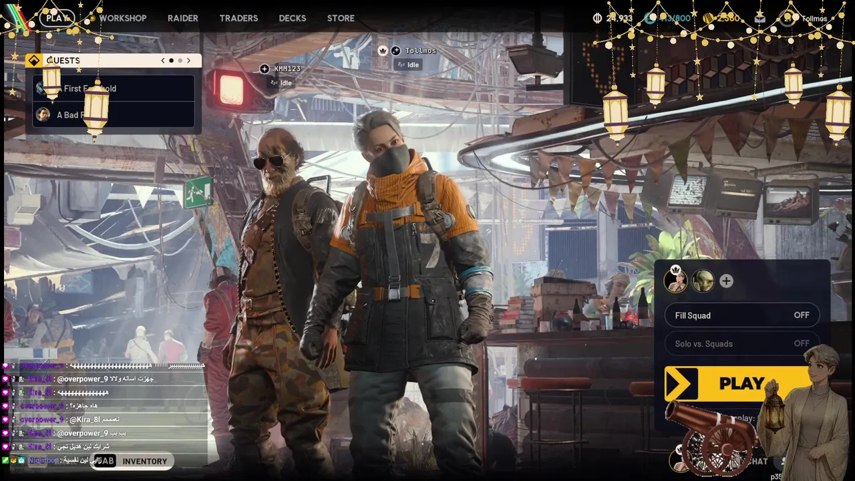The height and width of the screenshot is (481, 855).
Task: Select the second quest page dot
Action: click(180, 60)
